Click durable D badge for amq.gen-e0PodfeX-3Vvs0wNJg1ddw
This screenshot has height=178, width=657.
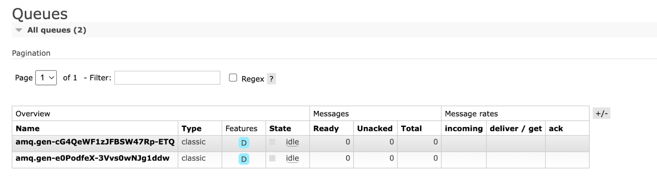(244, 159)
